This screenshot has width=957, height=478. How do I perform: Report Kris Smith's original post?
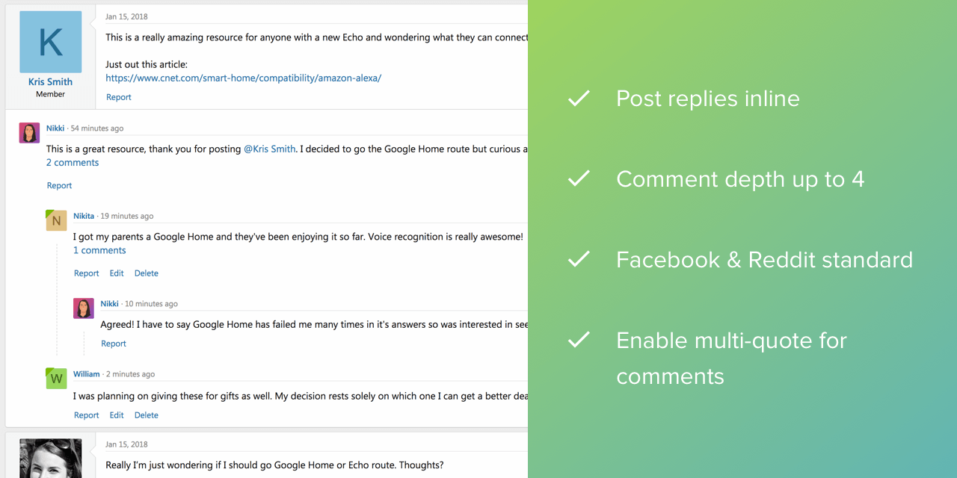[x=118, y=97]
